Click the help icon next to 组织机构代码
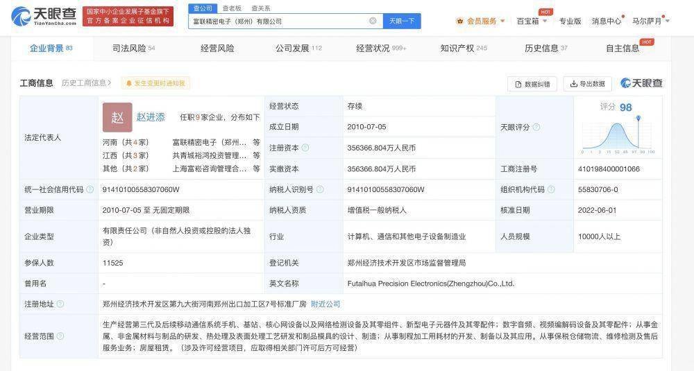 click(x=551, y=189)
